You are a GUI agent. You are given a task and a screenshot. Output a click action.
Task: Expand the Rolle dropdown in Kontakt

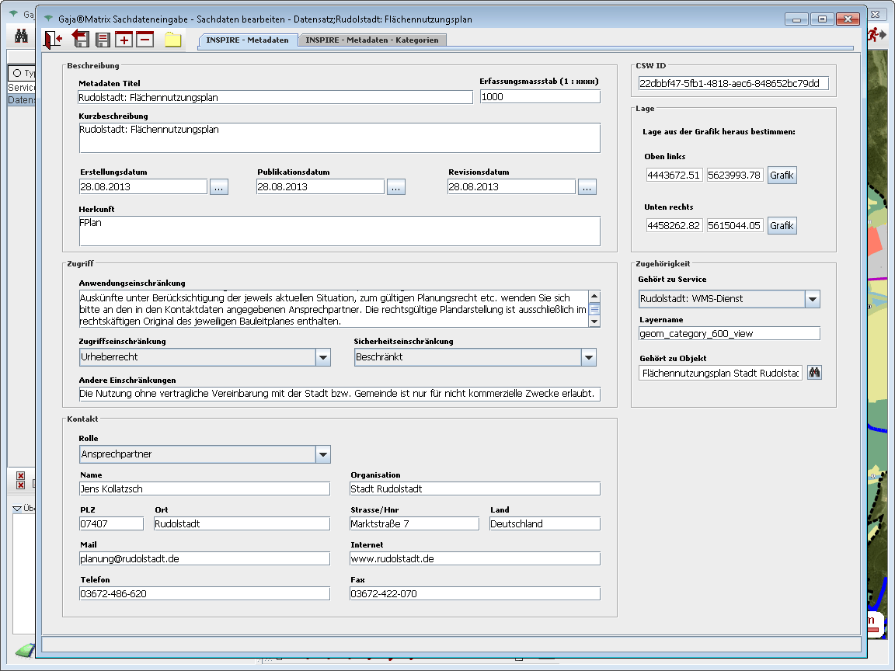click(323, 454)
